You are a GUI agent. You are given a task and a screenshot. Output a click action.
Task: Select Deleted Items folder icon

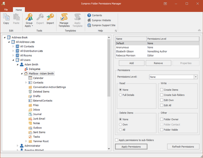pos(30,92)
